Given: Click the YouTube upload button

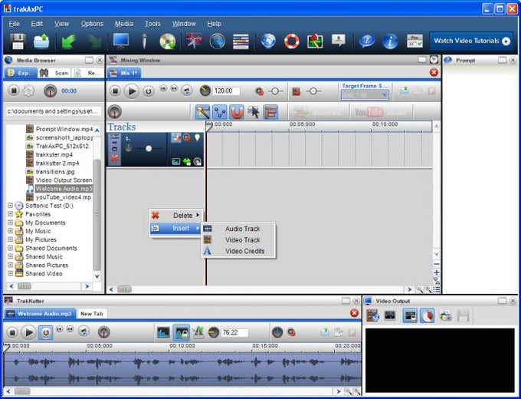Looking at the screenshot, I should (x=381, y=113).
